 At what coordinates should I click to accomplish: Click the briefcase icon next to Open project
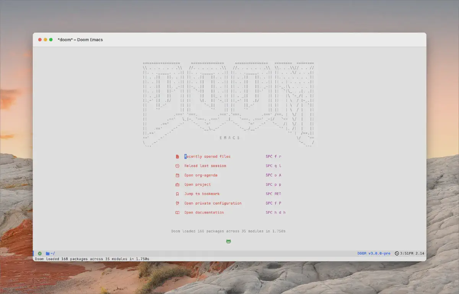[177, 185]
